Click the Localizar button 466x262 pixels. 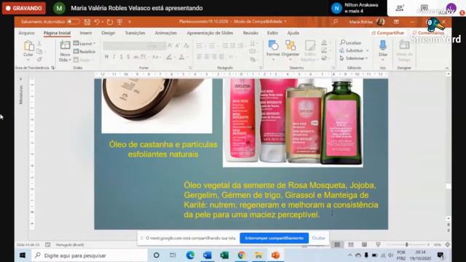(351, 43)
